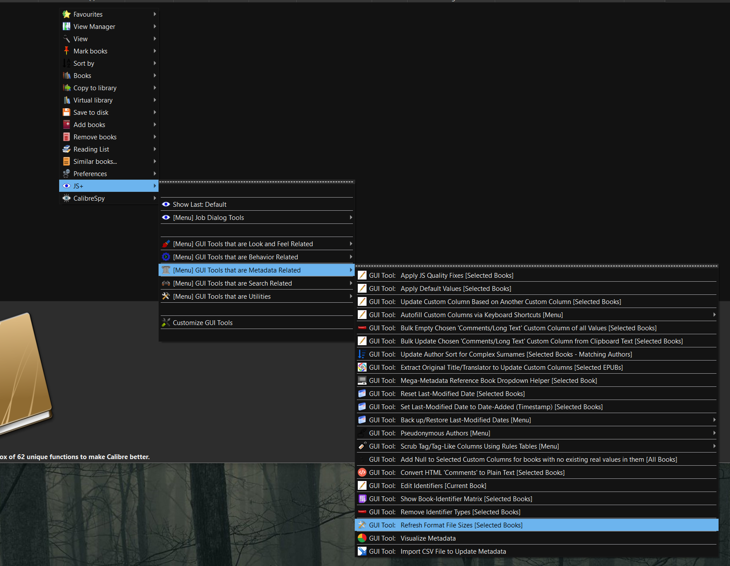Click the Reading List icon
Image resolution: width=730 pixels, height=566 pixels.
pyautogui.click(x=67, y=149)
